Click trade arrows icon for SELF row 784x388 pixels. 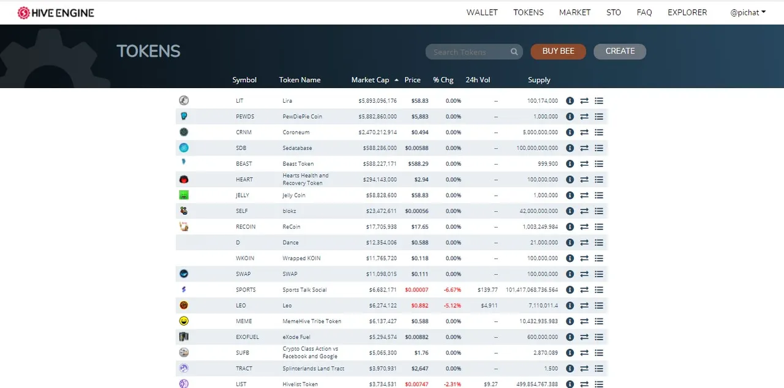click(584, 211)
